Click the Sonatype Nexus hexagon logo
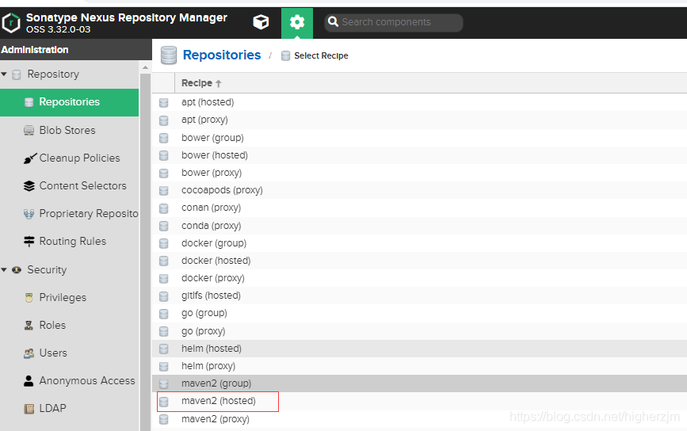Viewport: 687px width, 431px height. tap(11, 23)
